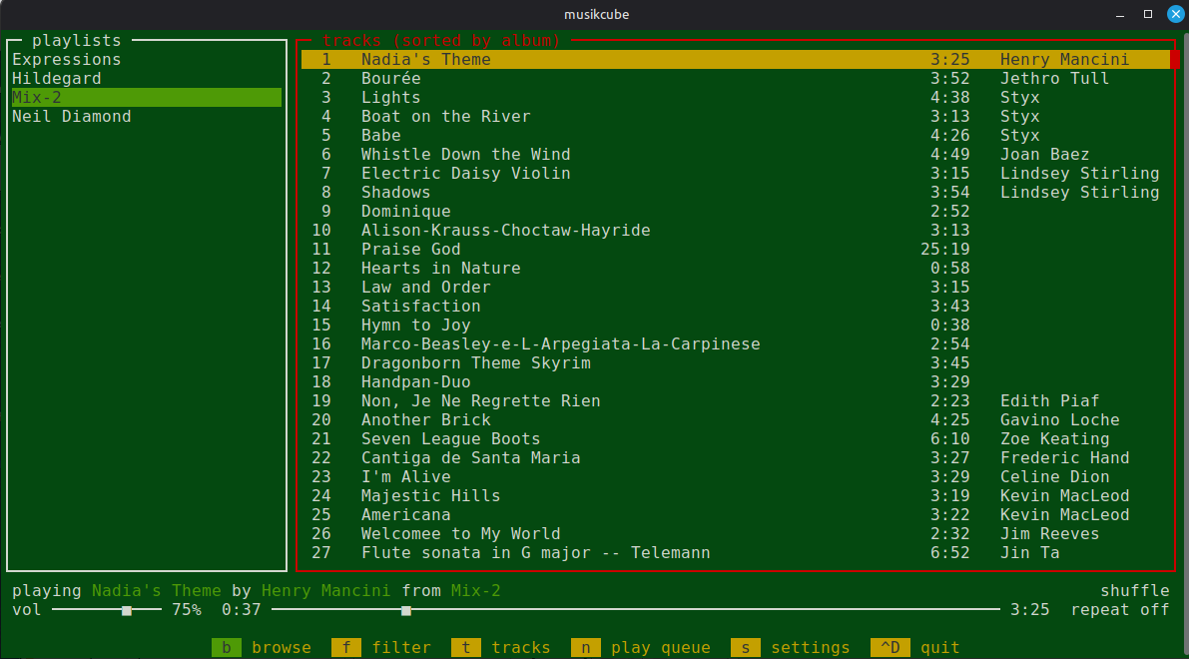The height and width of the screenshot is (659, 1189).
Task: Select track Praise God
Action: pos(736,250)
